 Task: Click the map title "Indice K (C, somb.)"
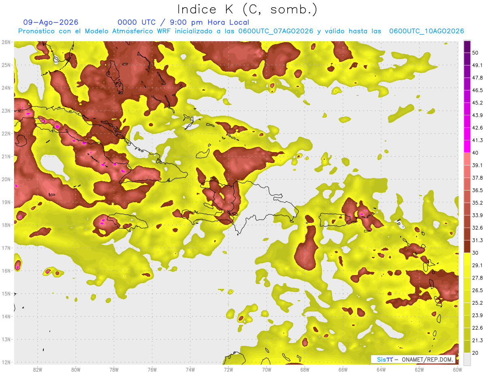click(247, 9)
